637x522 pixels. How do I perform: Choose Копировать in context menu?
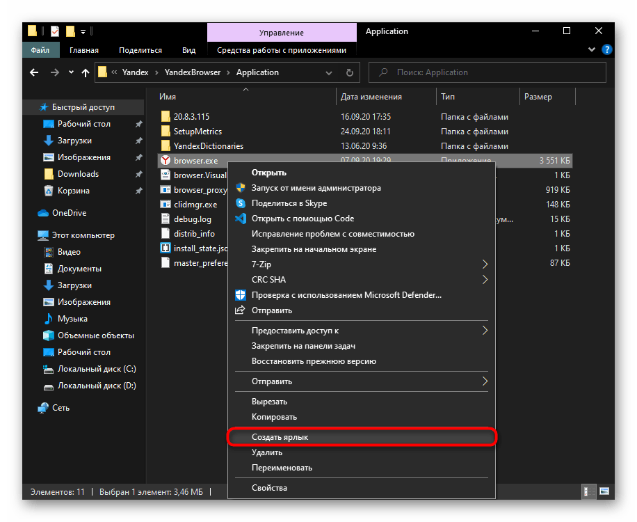click(x=362, y=417)
